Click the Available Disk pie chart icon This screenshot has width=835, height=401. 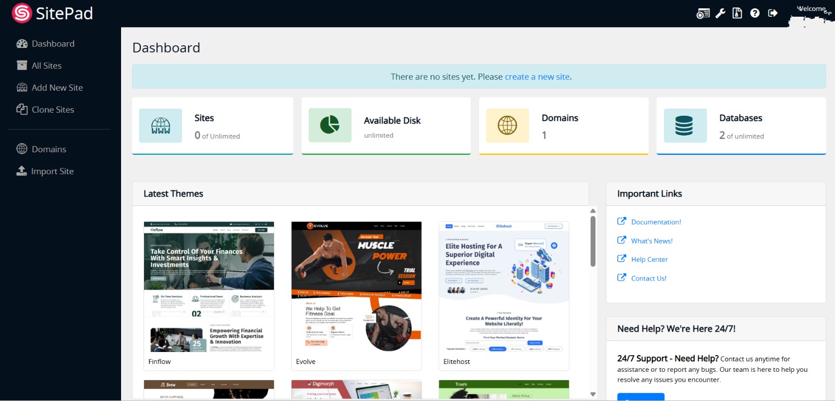tap(330, 125)
